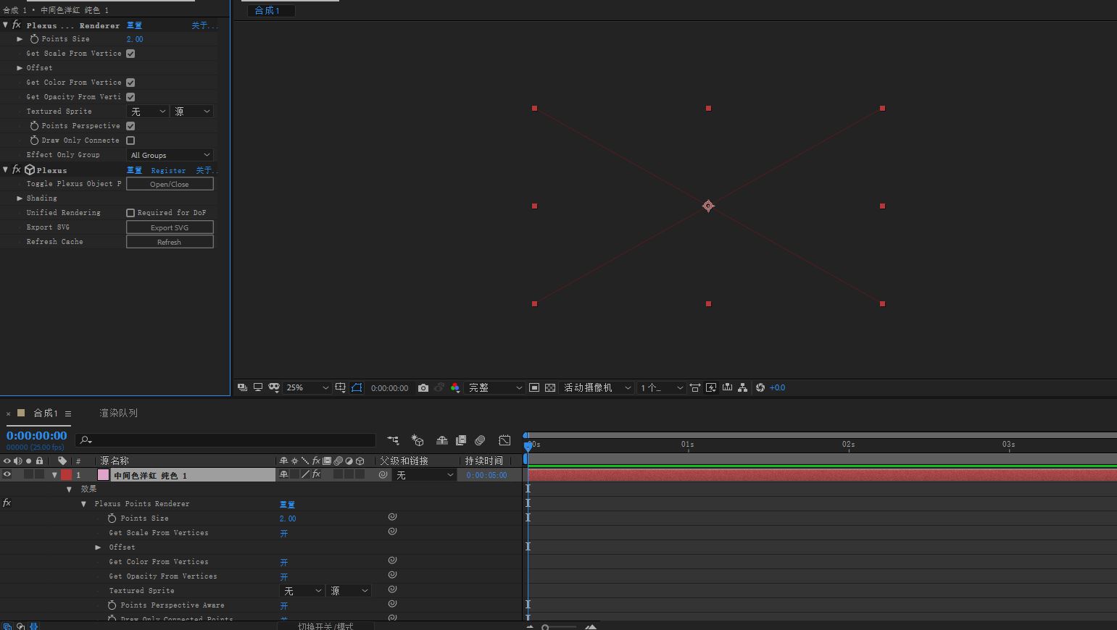Toggle the fx switch on layer 1
Image resolution: width=1117 pixels, height=630 pixels.
coord(316,475)
